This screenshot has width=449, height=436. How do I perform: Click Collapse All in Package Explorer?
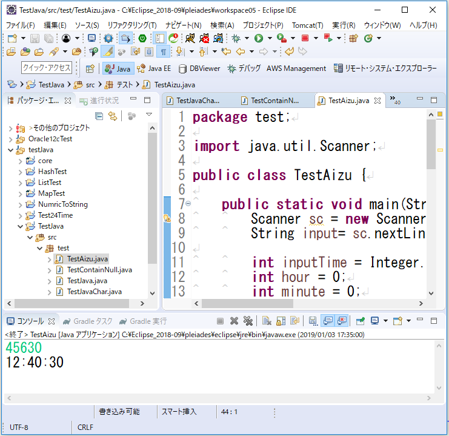(x=99, y=116)
